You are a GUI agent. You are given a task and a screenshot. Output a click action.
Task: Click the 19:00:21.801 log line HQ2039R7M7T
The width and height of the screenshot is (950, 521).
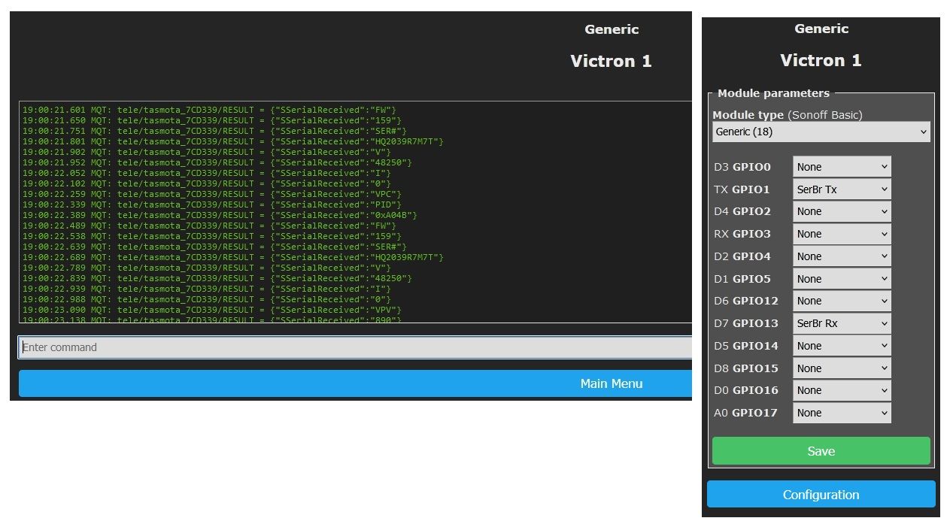233,141
